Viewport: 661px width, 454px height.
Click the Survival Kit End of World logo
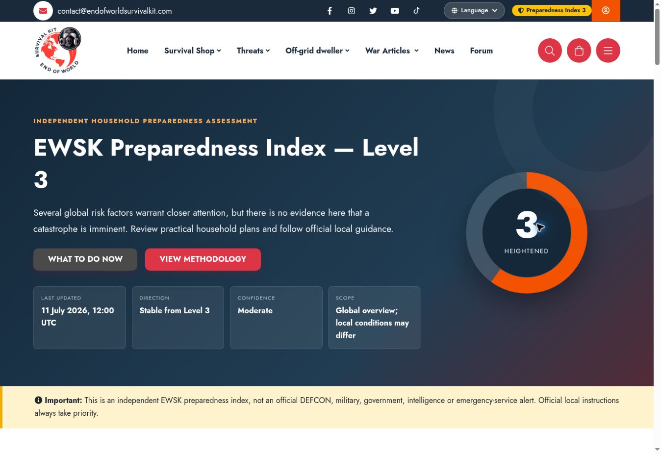pyautogui.click(x=58, y=50)
